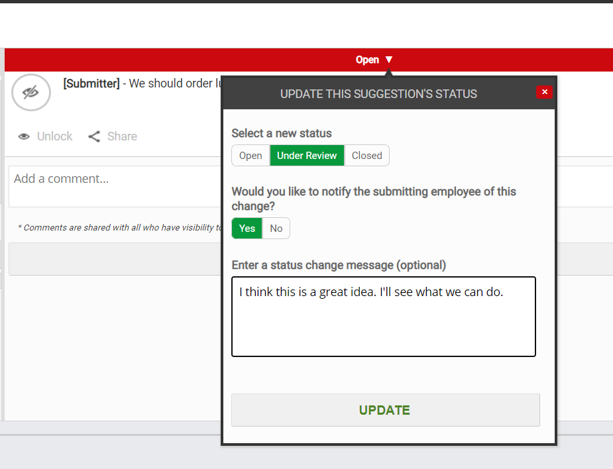This screenshot has width=613, height=469.
Task: Dismiss the status dialog with the red X
Action: tap(544, 92)
